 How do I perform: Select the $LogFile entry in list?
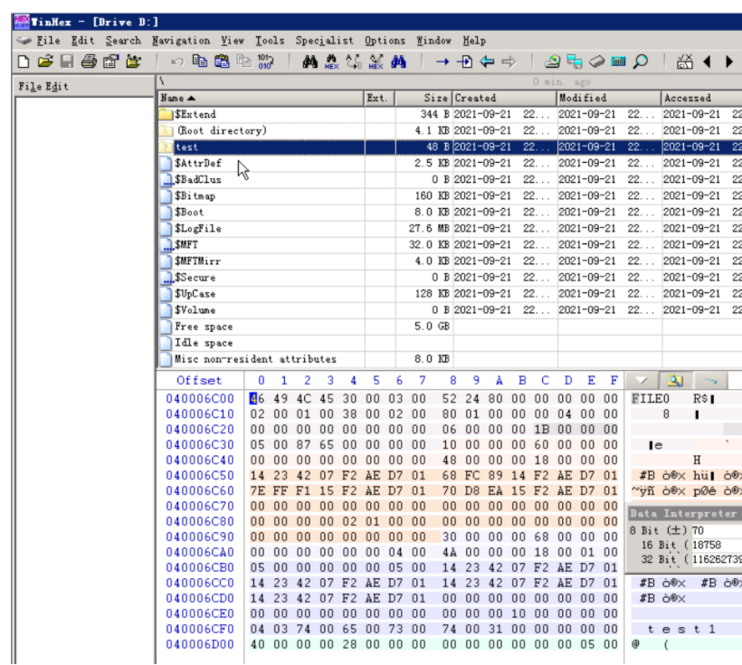[197, 229]
